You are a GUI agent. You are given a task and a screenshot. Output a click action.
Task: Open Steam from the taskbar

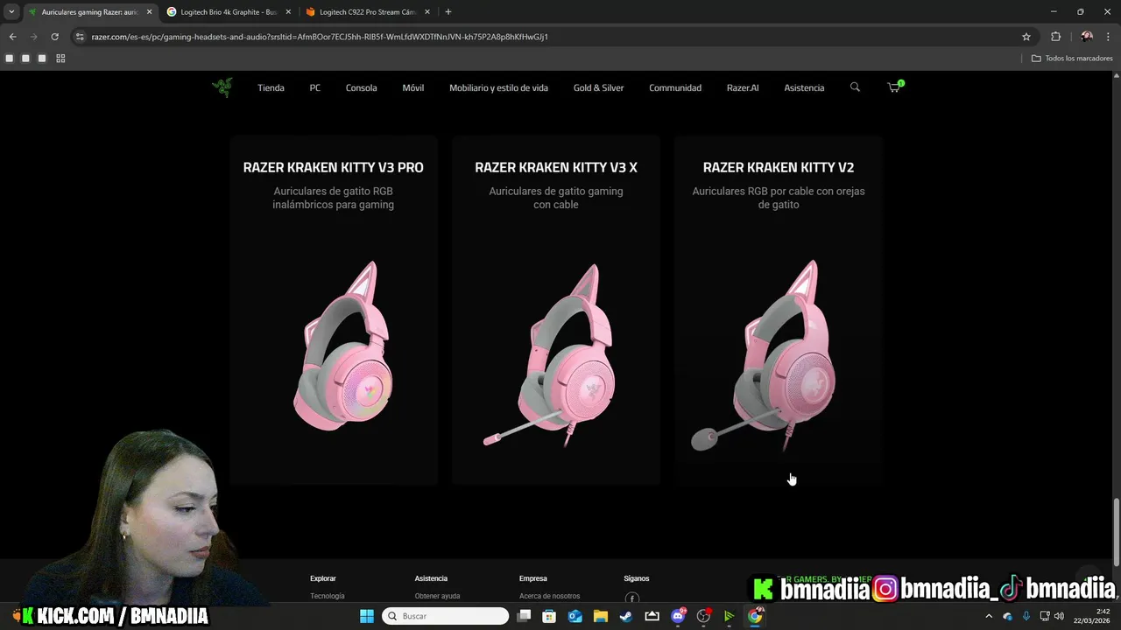click(625, 616)
